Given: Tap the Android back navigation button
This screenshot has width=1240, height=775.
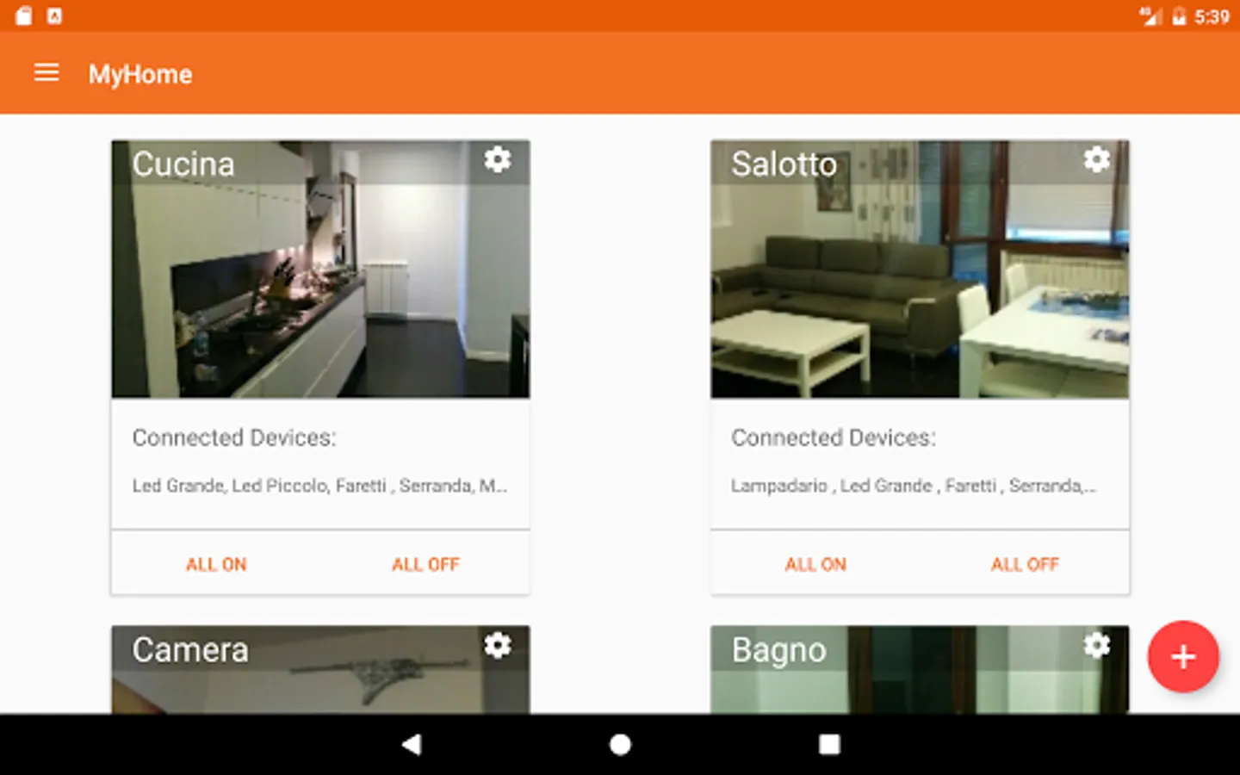Looking at the screenshot, I should (x=412, y=744).
